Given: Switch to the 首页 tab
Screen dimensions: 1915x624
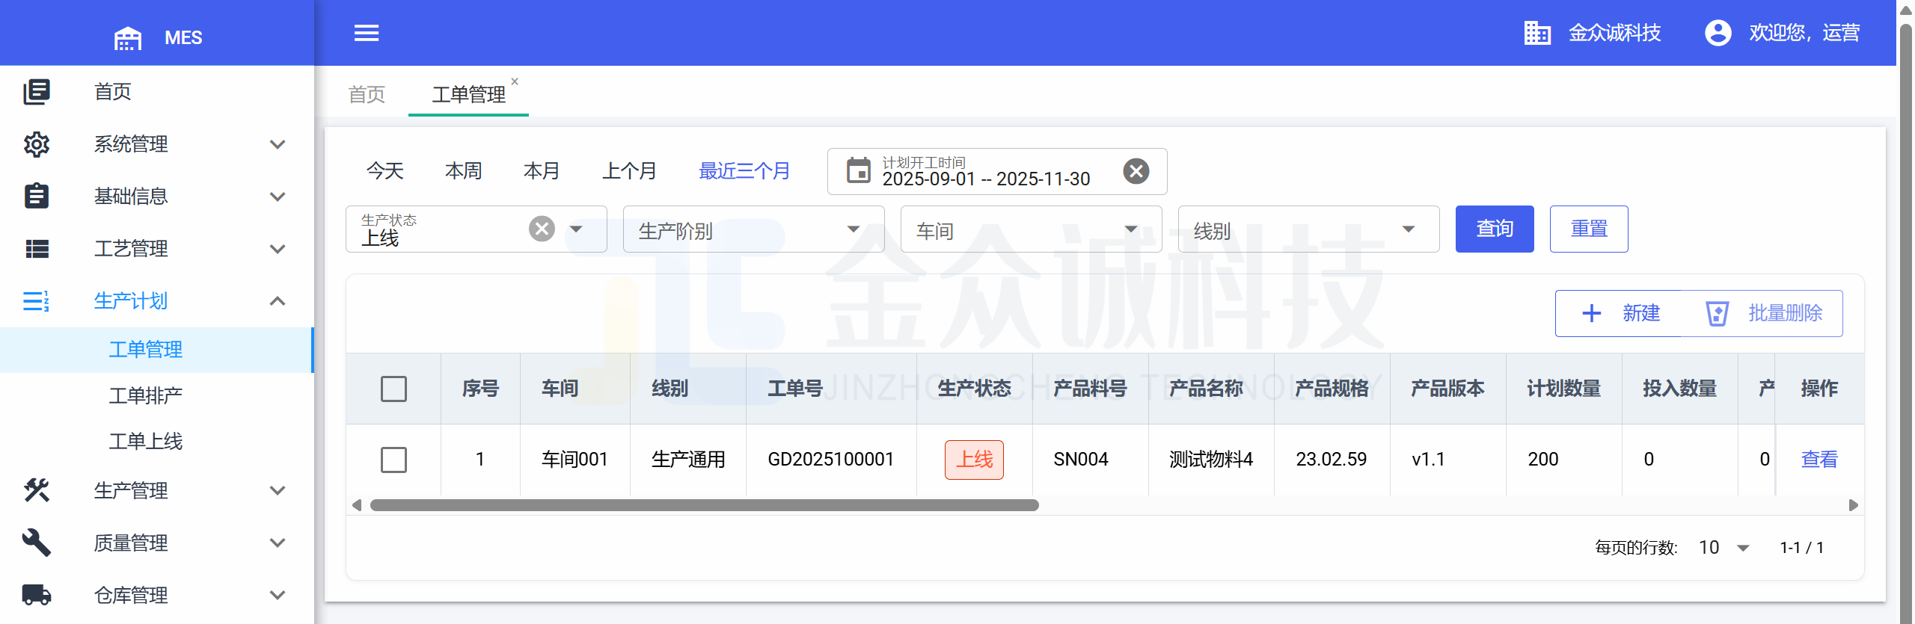Looking at the screenshot, I should coord(367,95).
